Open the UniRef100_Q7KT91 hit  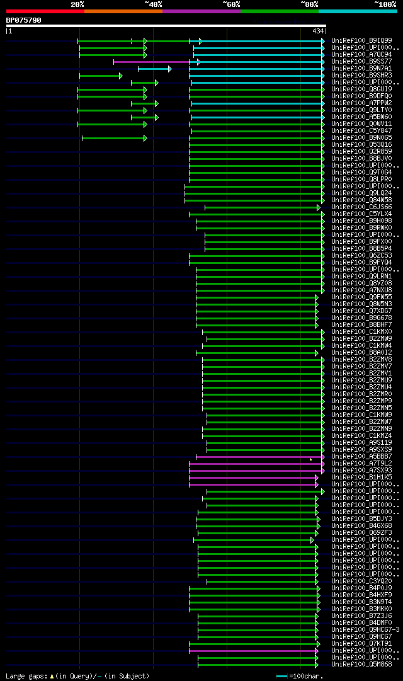[x=361, y=644]
